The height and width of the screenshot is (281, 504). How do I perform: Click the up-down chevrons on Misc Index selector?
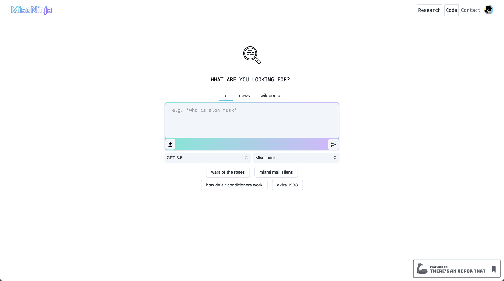tap(335, 158)
